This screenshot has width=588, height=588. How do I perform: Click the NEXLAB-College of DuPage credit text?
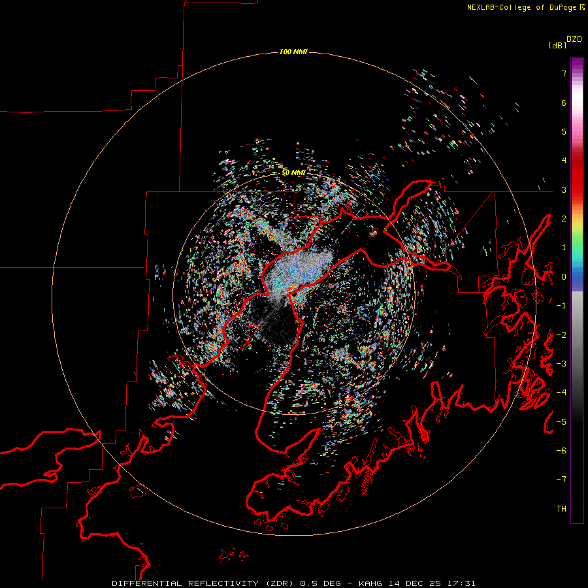(x=521, y=7)
